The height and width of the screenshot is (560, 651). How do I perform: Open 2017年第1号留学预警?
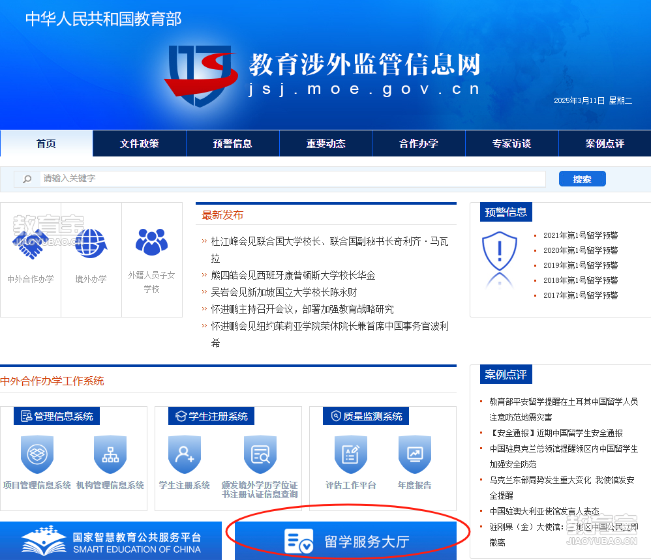point(581,295)
